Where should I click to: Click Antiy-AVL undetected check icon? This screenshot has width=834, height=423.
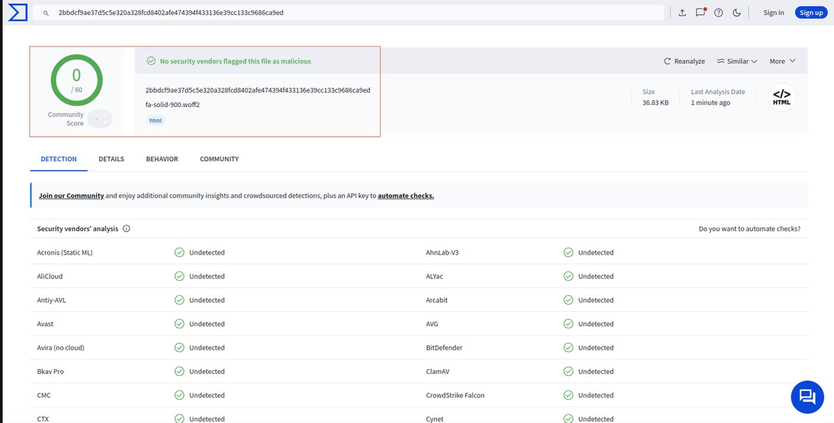pyautogui.click(x=179, y=300)
